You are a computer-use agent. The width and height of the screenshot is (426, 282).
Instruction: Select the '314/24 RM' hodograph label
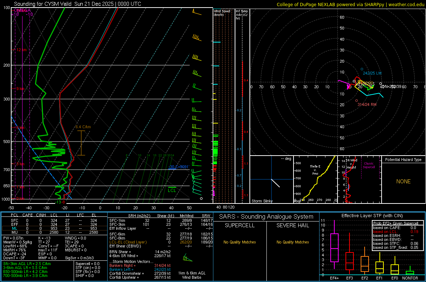367,104
